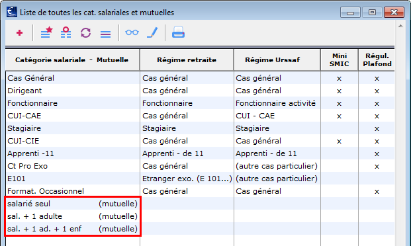Click the blue printer icon
This screenshot has width=411, height=246.
tap(178, 32)
